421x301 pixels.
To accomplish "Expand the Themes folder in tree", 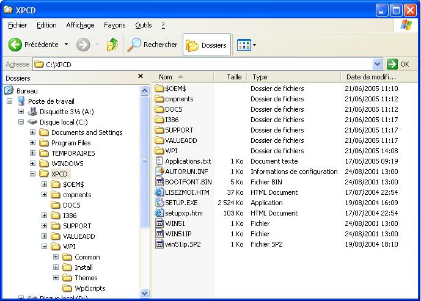I will click(x=56, y=277).
